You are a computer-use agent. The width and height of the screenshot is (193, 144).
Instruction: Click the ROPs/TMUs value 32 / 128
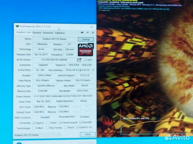pyautogui.click(x=40, y=70)
